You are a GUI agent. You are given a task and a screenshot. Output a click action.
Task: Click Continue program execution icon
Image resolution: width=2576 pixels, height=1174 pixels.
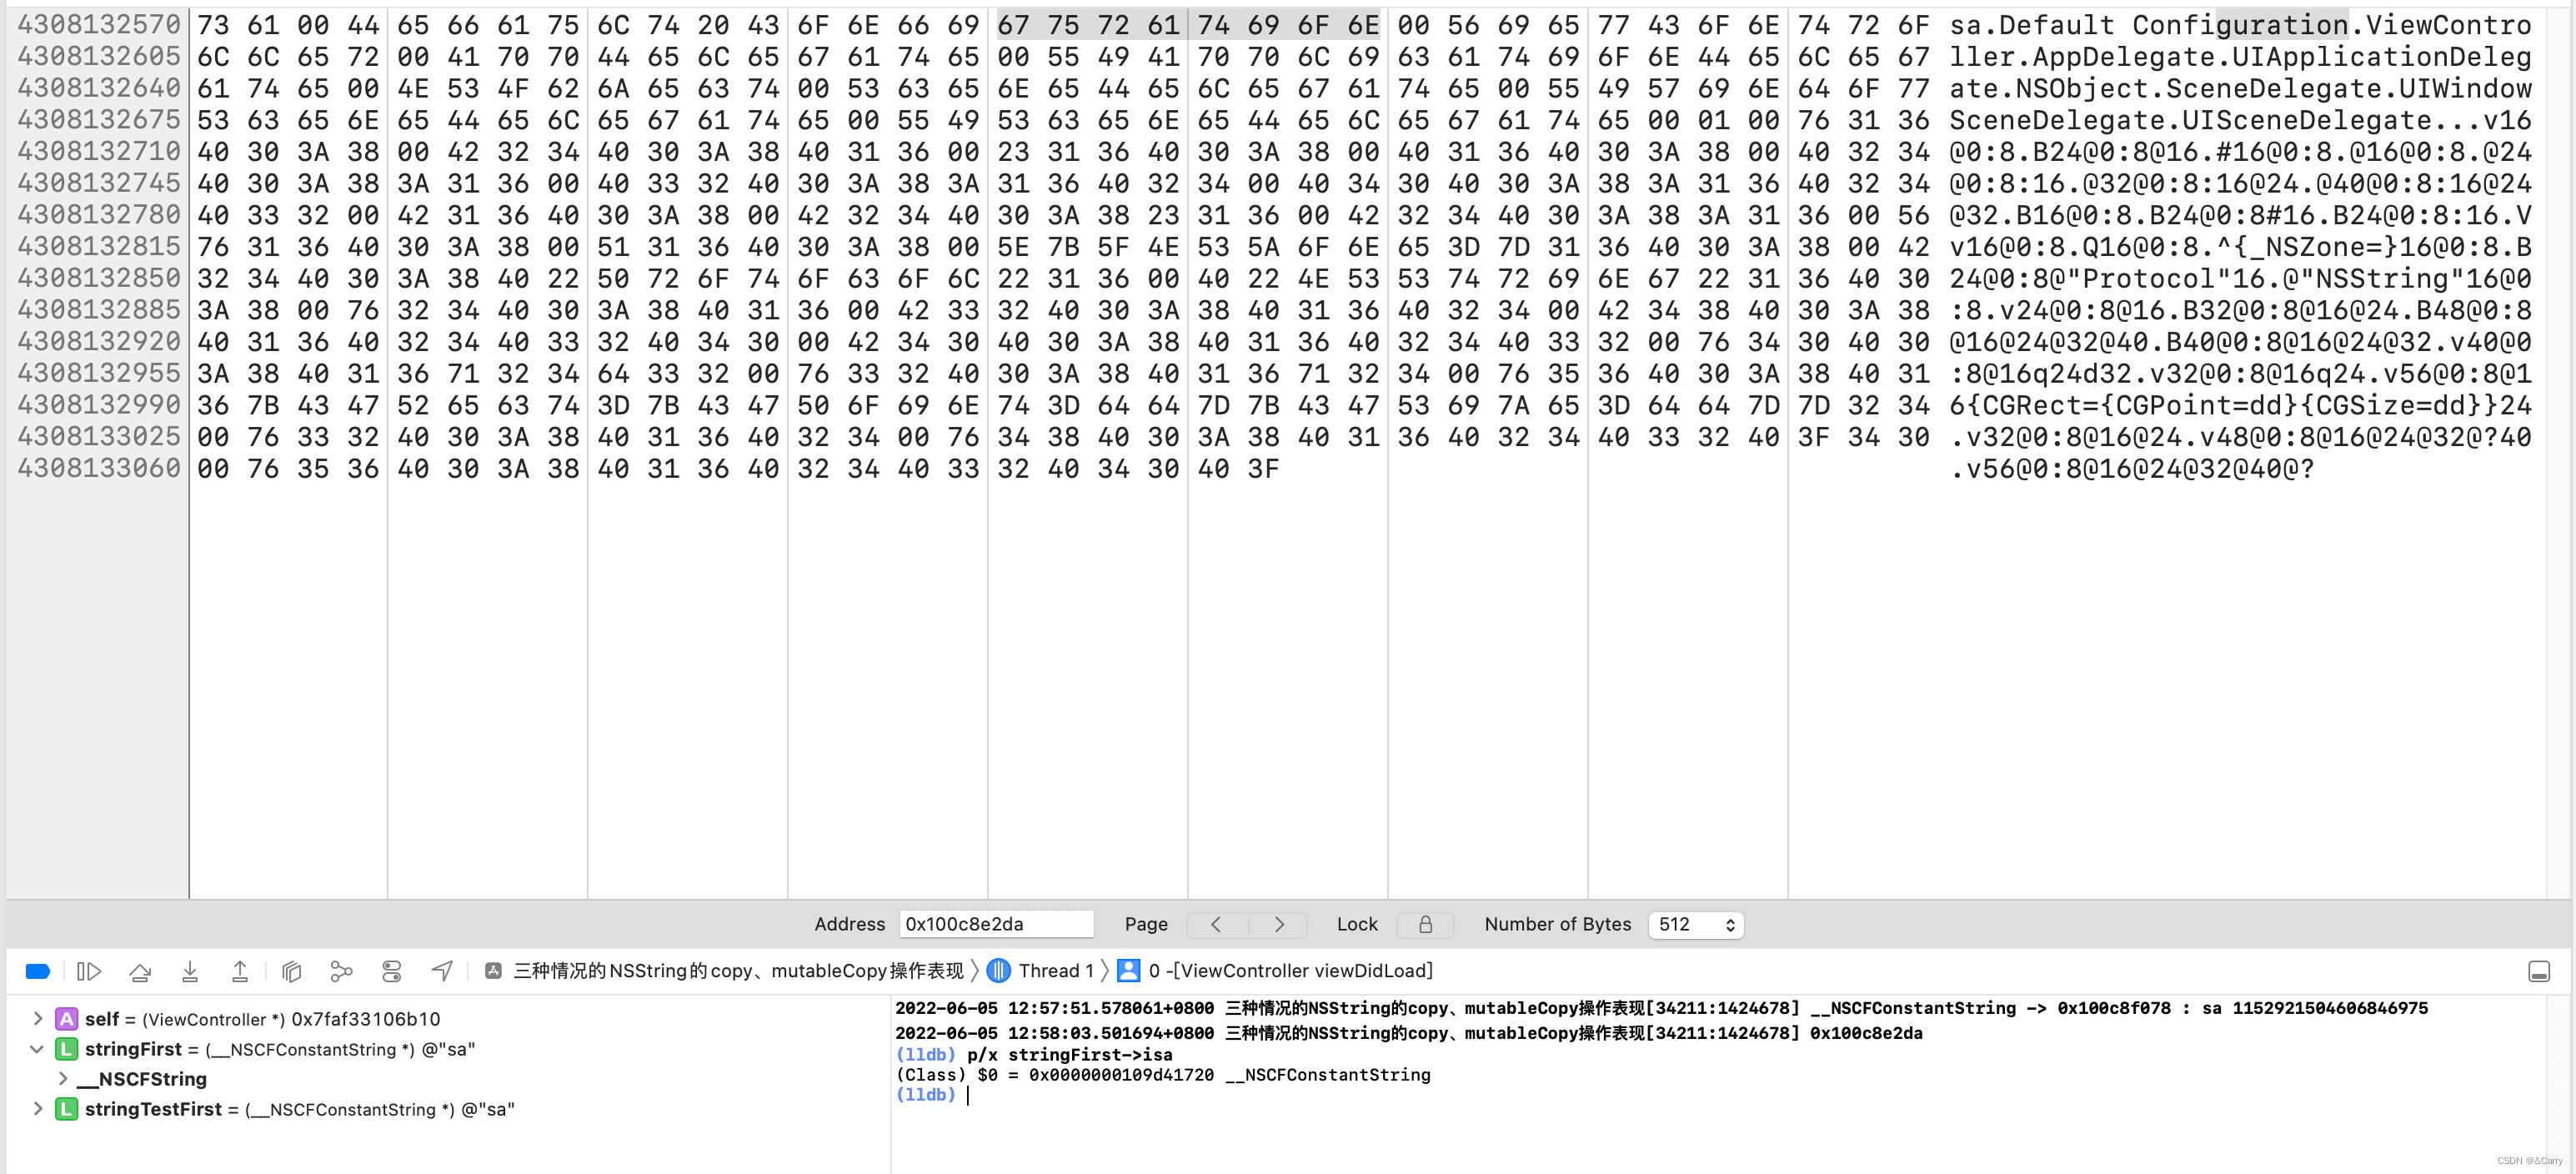[89, 971]
